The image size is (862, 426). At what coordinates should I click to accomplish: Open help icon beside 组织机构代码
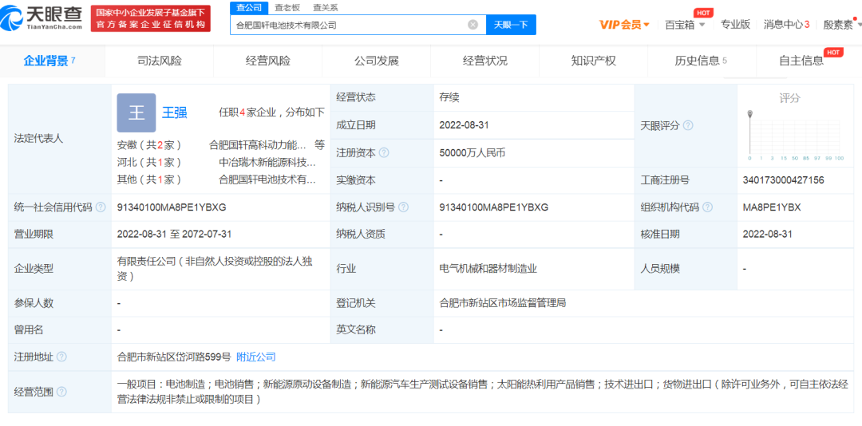coord(707,207)
